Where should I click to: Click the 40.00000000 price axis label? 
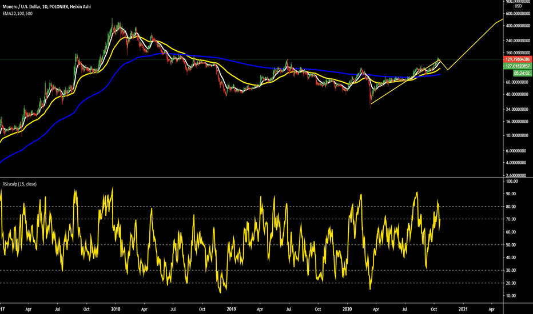[517, 94]
